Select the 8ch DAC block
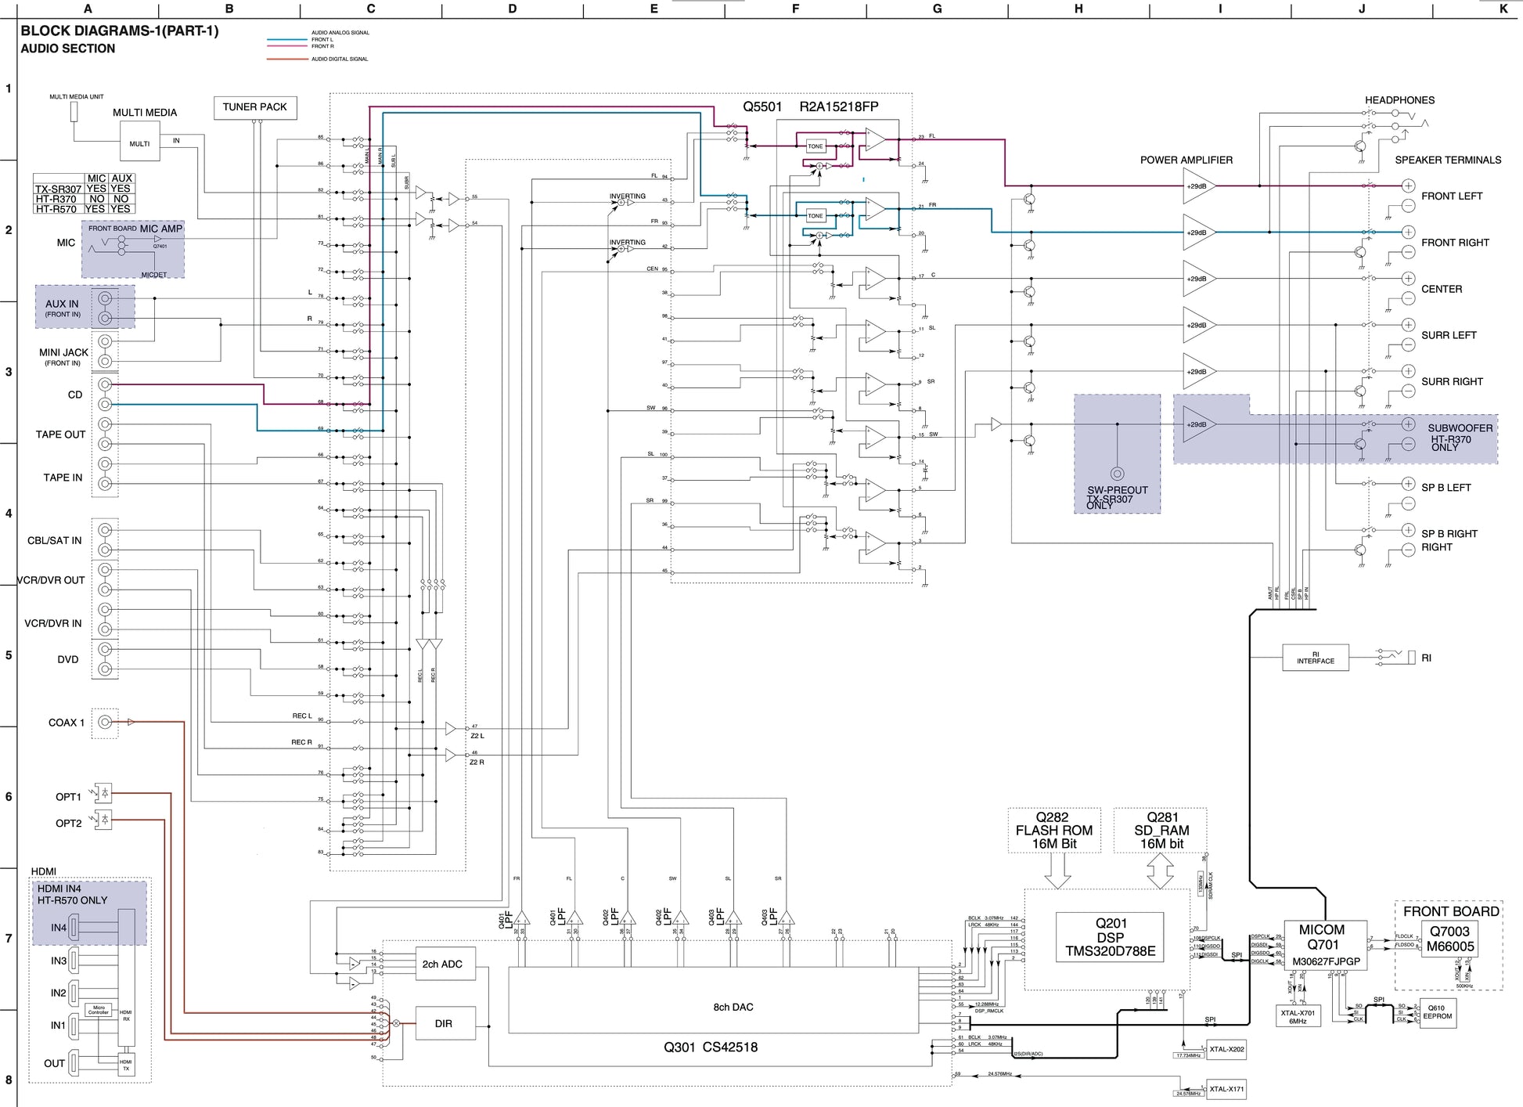This screenshot has height=1107, width=1523. [713, 1000]
